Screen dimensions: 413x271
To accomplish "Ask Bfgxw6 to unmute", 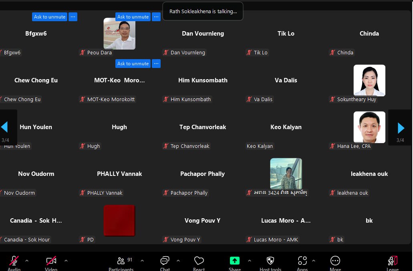I will [x=50, y=17].
